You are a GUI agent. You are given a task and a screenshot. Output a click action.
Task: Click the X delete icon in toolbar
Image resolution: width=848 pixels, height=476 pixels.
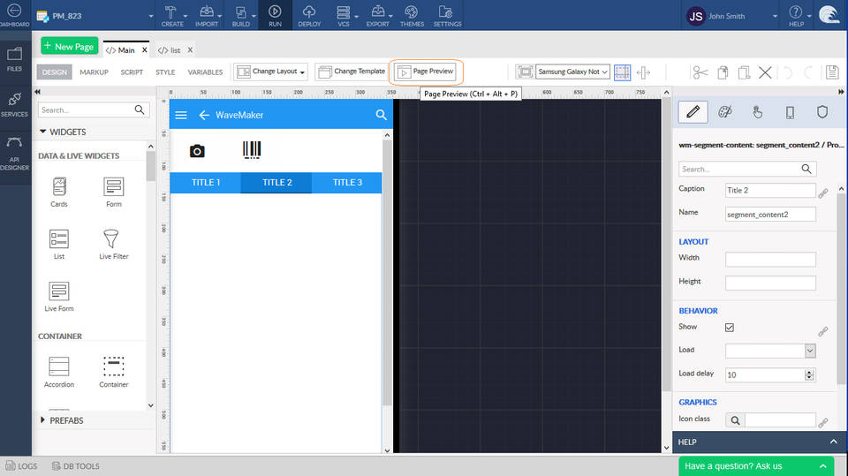765,72
